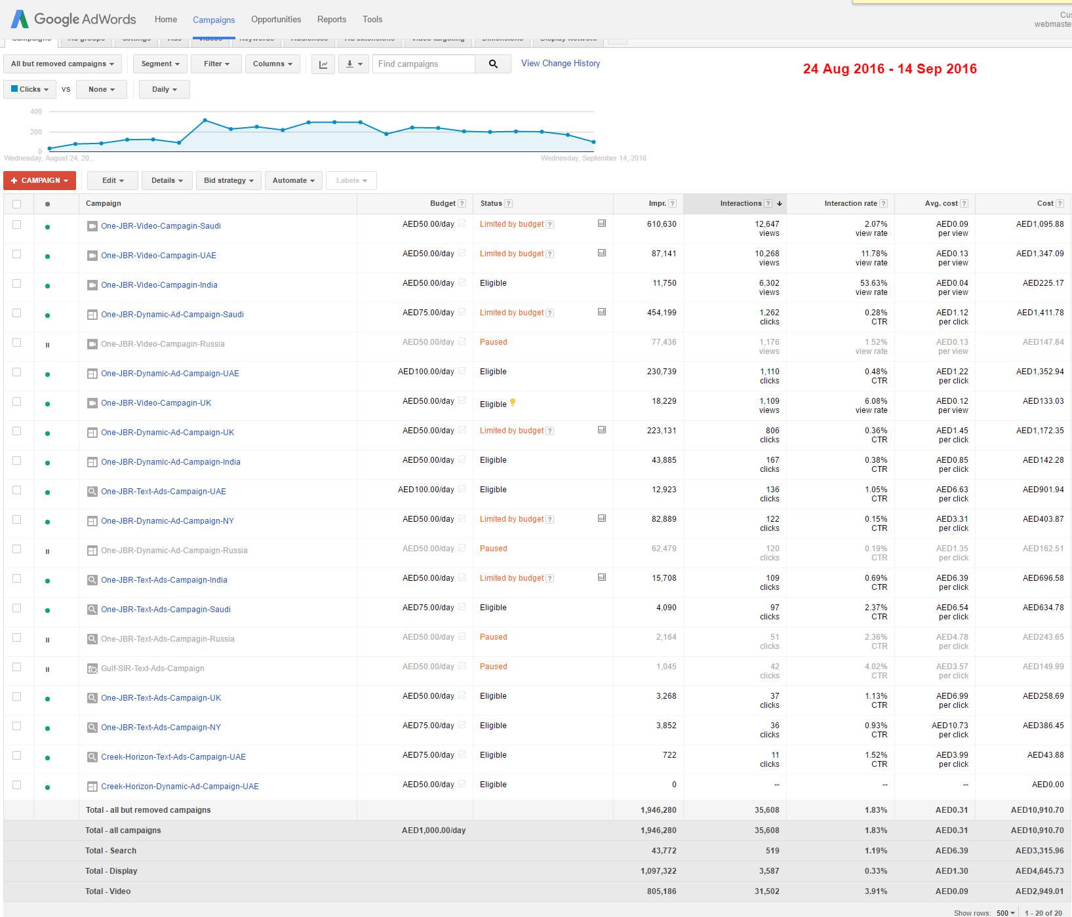Click the search magnifier icon
The width and height of the screenshot is (1072, 917).
point(493,64)
